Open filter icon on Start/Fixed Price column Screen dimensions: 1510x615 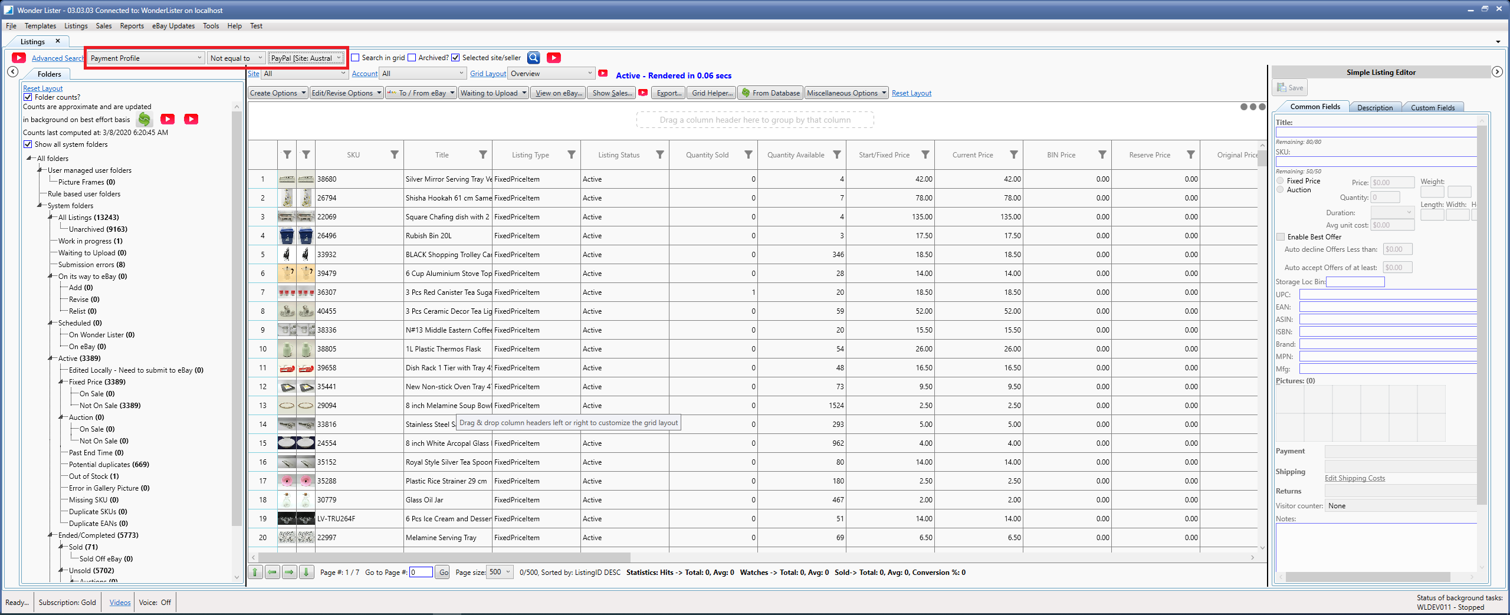tap(925, 155)
